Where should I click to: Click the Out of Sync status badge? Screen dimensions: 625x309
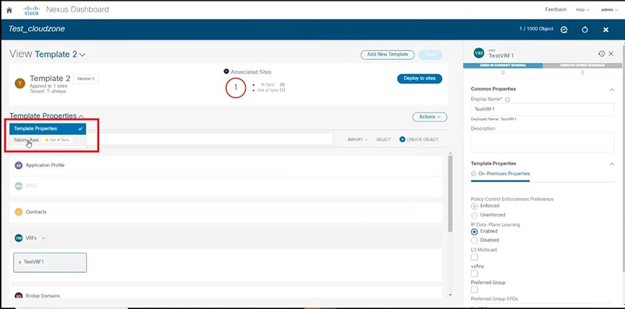[x=57, y=140]
